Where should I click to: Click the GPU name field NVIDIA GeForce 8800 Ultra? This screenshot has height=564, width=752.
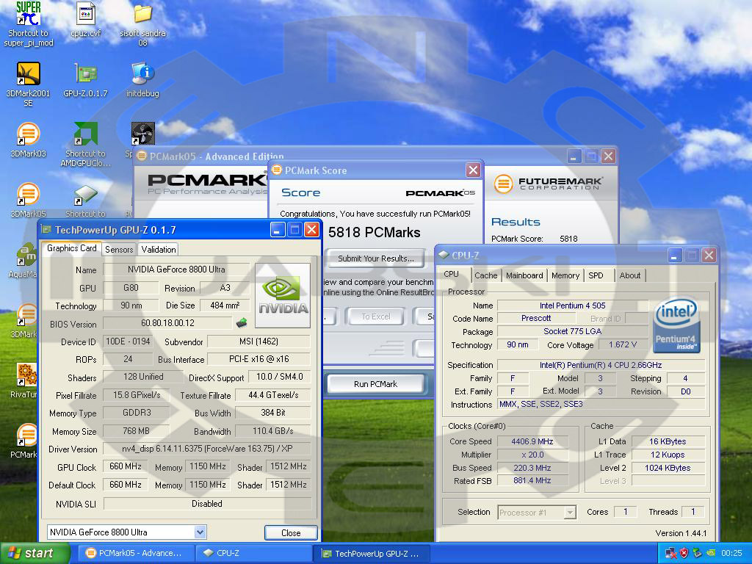[176, 270]
